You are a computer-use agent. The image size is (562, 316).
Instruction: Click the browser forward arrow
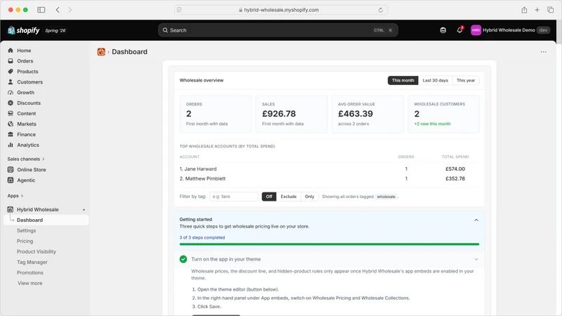pyautogui.click(x=70, y=10)
